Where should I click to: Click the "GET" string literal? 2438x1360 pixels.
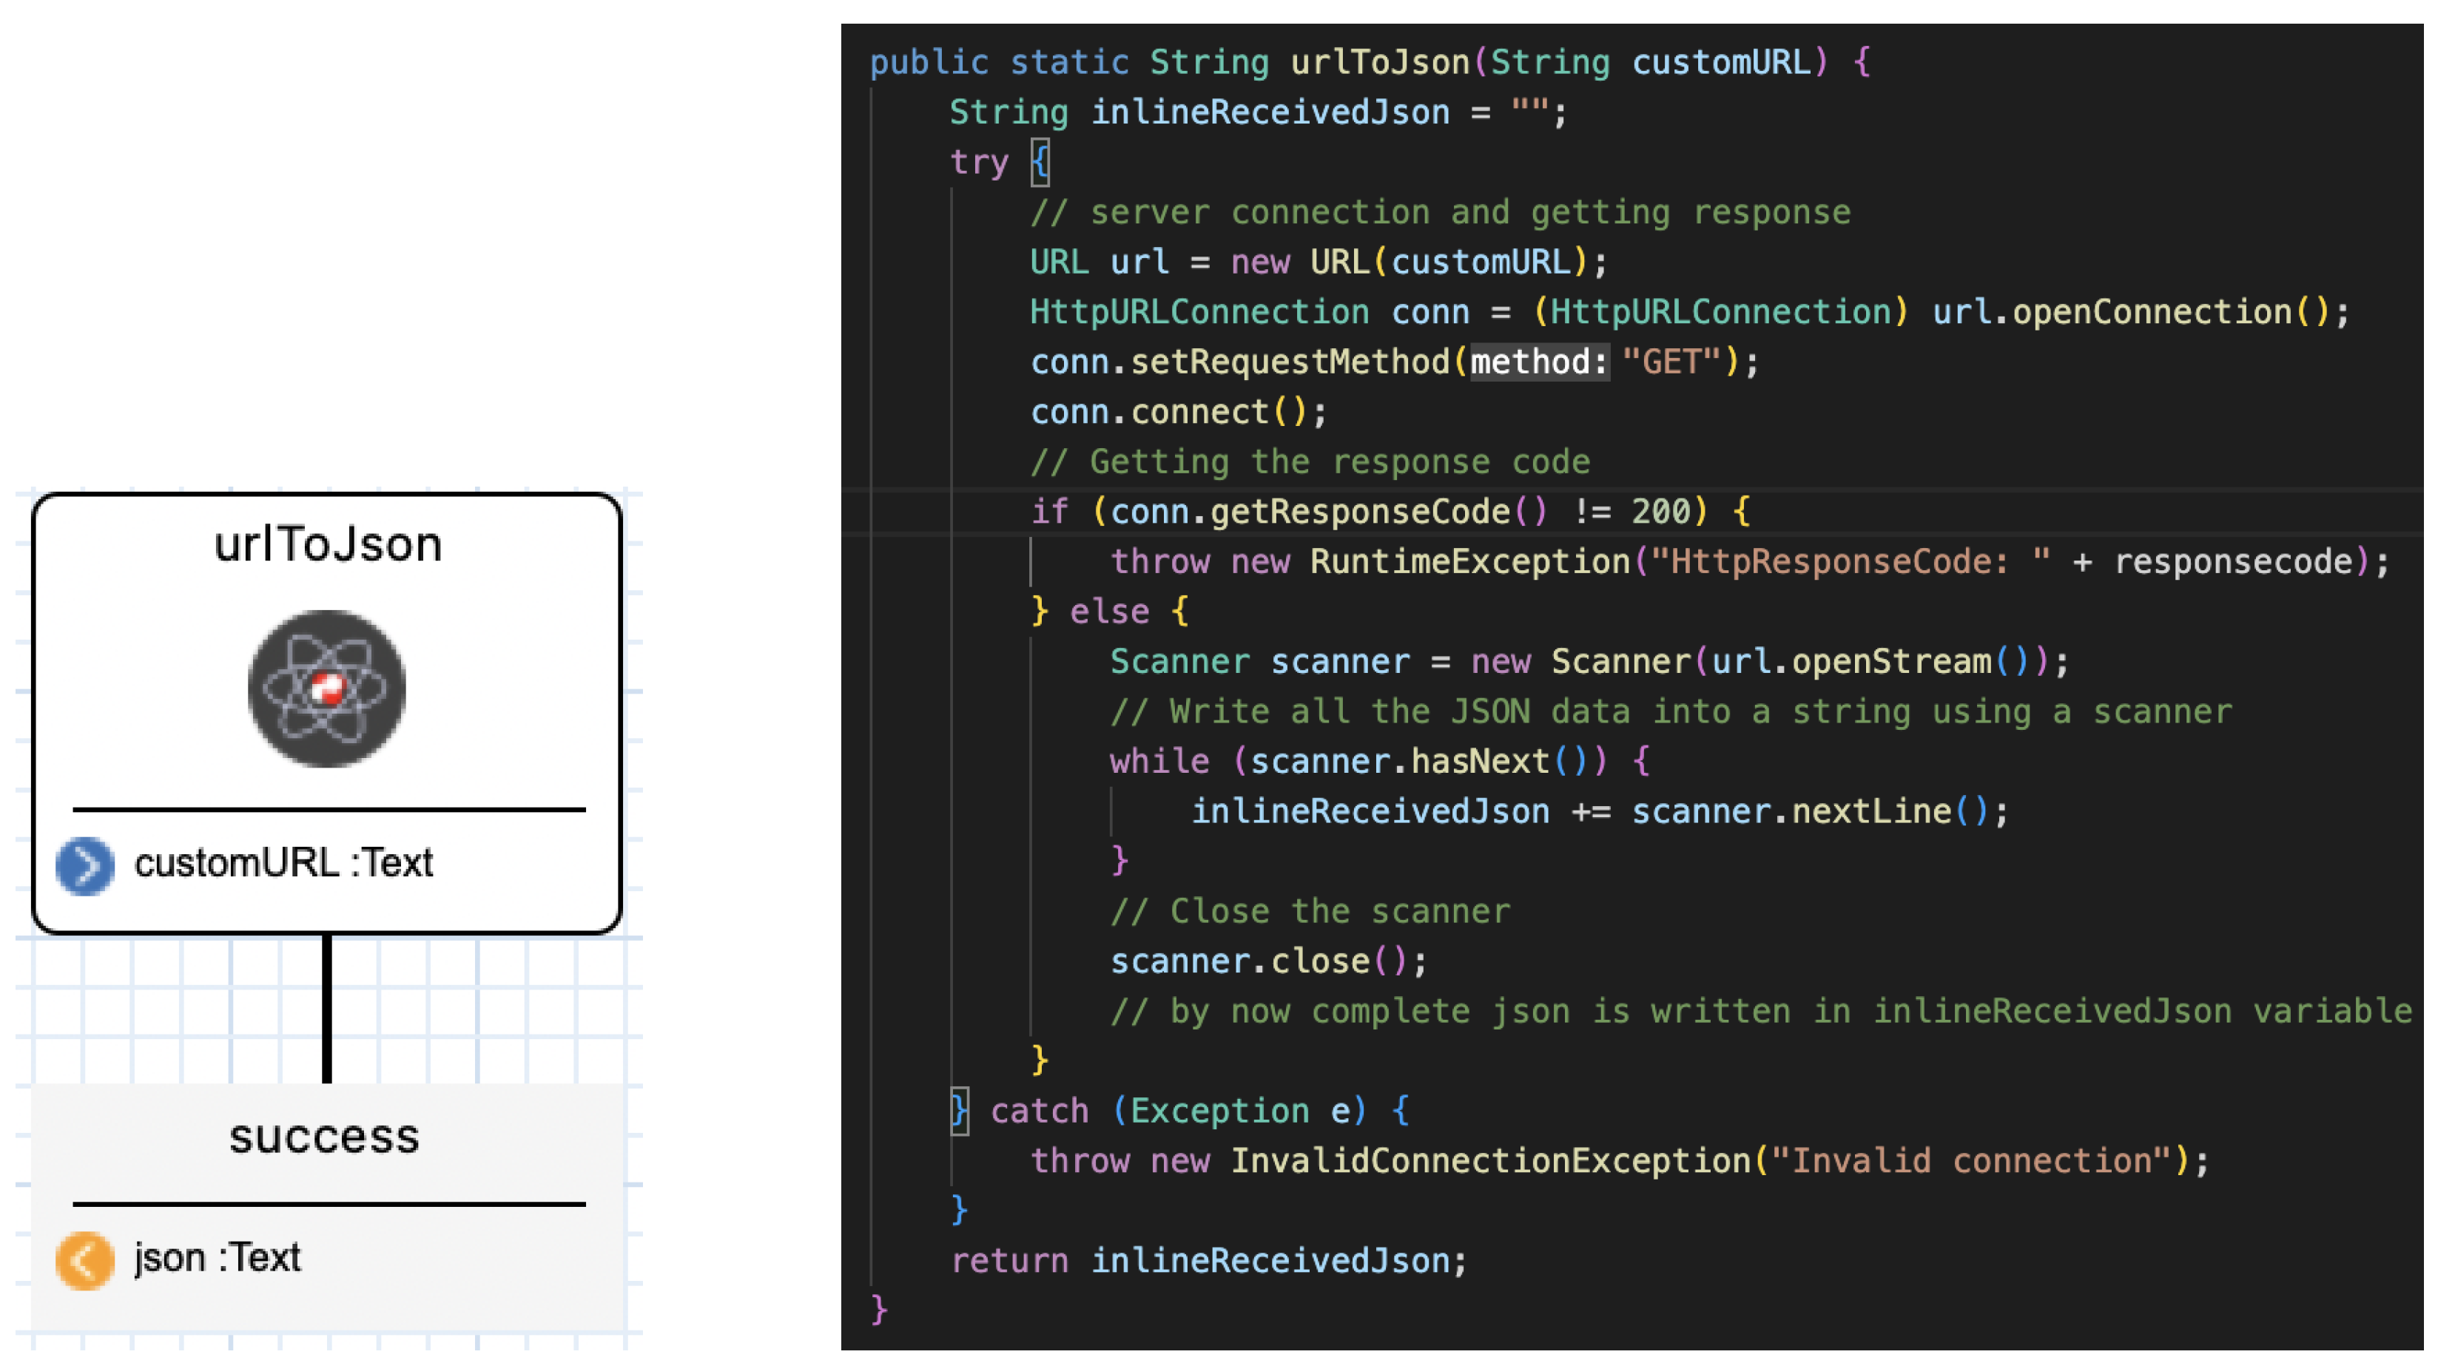point(1671,362)
